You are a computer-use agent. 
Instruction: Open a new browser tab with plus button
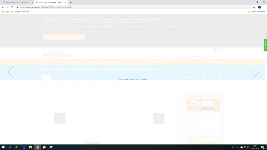[71, 2]
